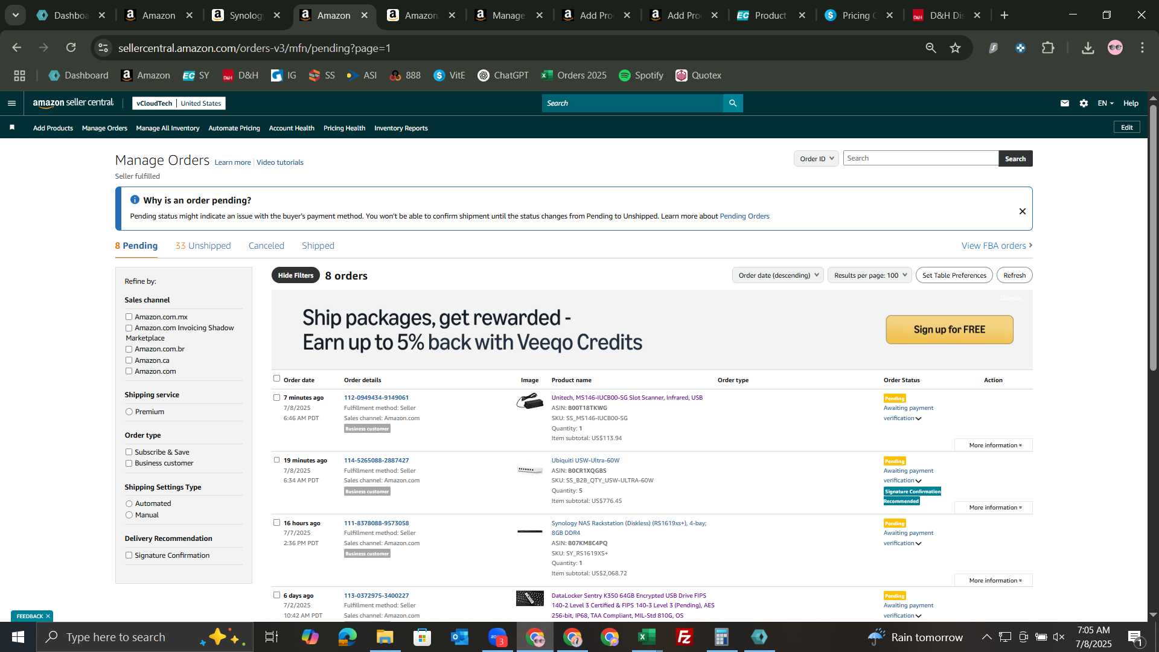Select Automated shipping settings type

pyautogui.click(x=129, y=503)
